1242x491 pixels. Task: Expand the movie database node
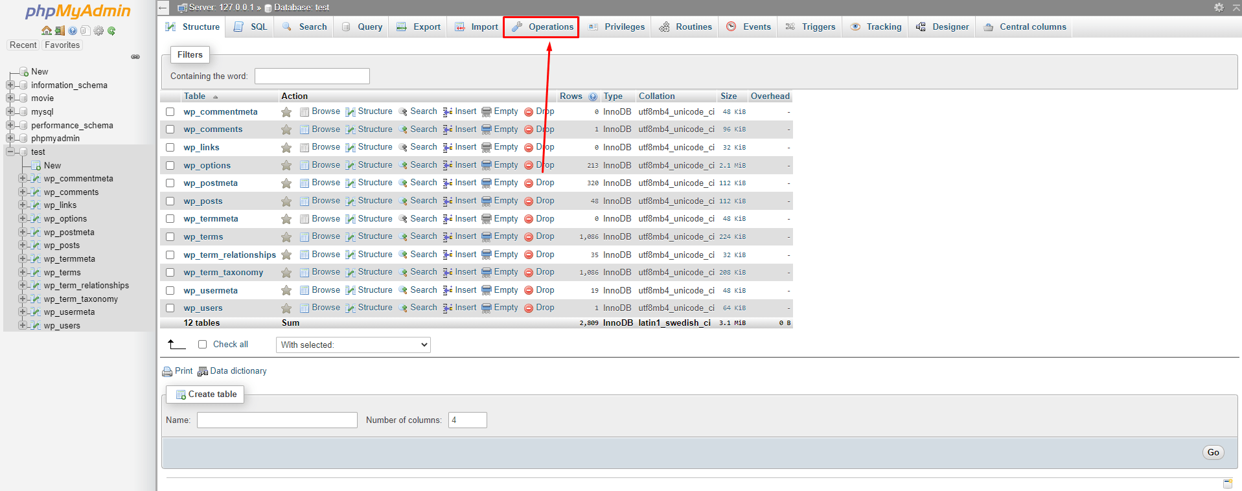10,98
